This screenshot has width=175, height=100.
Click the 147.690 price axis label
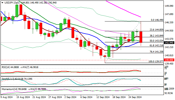coord(169,14)
